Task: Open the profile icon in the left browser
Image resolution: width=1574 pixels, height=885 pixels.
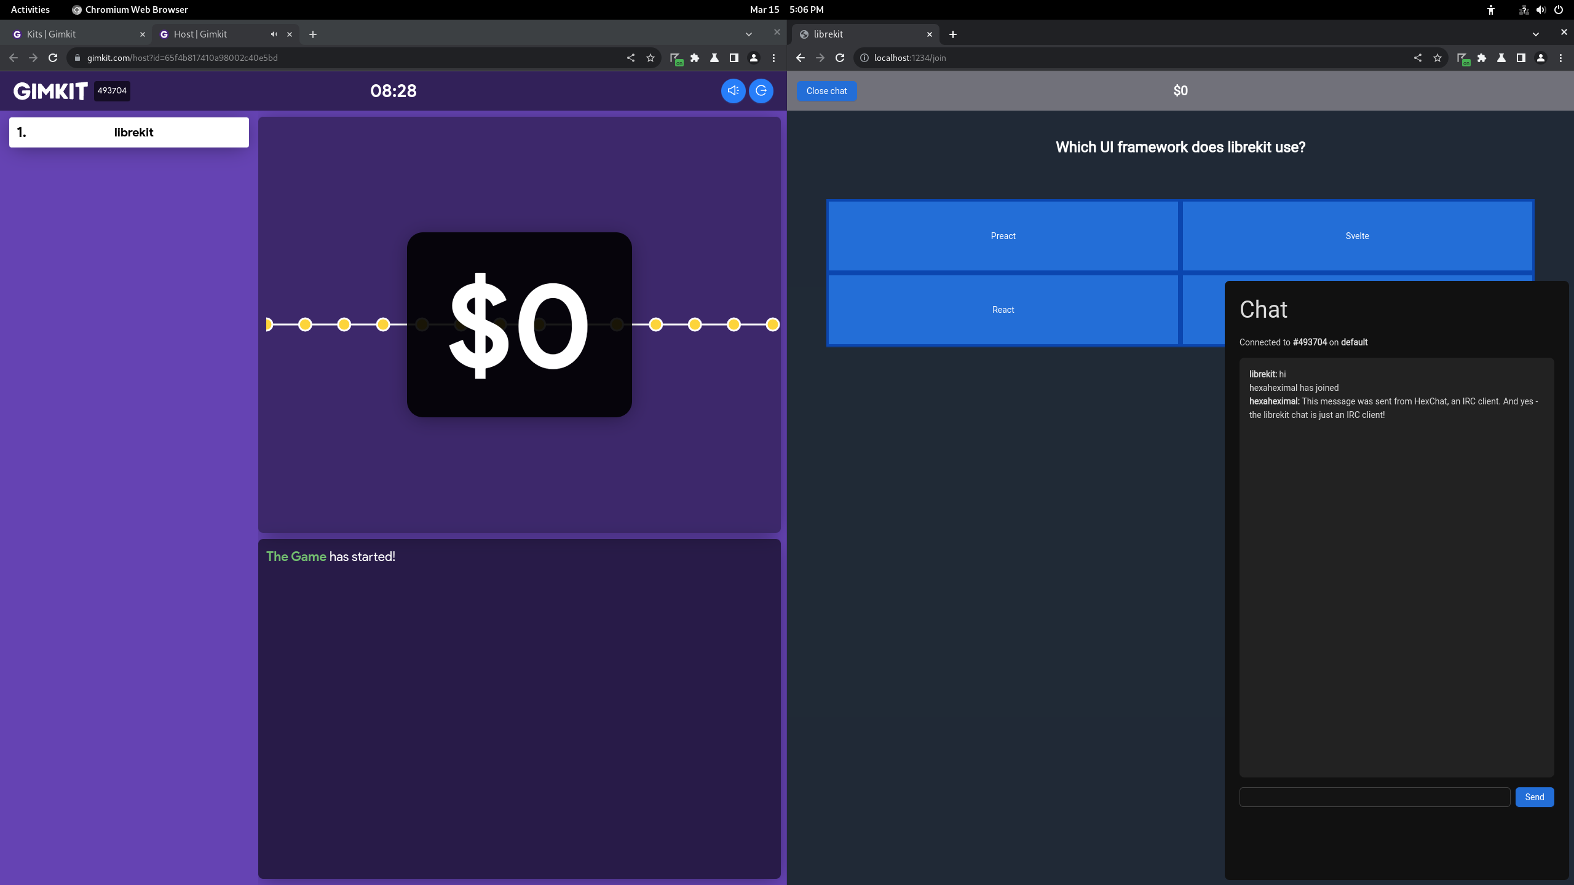Action: tap(754, 58)
